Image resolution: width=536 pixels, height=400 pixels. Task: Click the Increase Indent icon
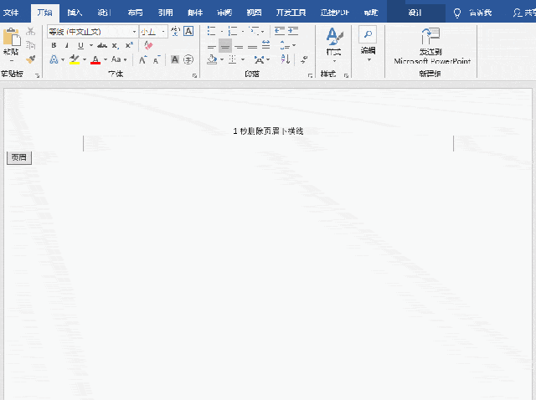(293, 31)
